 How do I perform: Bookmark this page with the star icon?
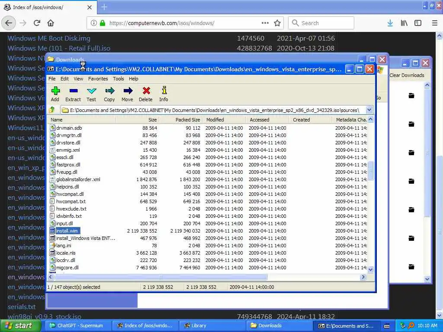(x=277, y=23)
